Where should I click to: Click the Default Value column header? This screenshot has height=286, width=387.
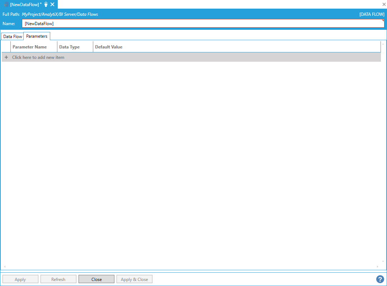tap(109, 47)
